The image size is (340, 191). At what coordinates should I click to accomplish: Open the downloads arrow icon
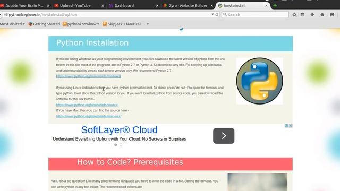312,15
